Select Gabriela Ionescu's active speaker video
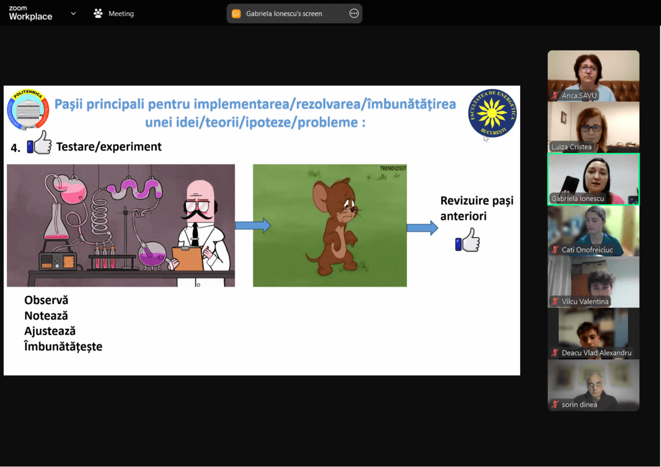 (593, 177)
